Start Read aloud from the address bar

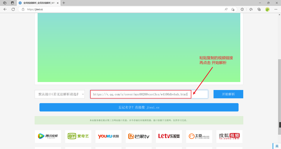point(226,9)
